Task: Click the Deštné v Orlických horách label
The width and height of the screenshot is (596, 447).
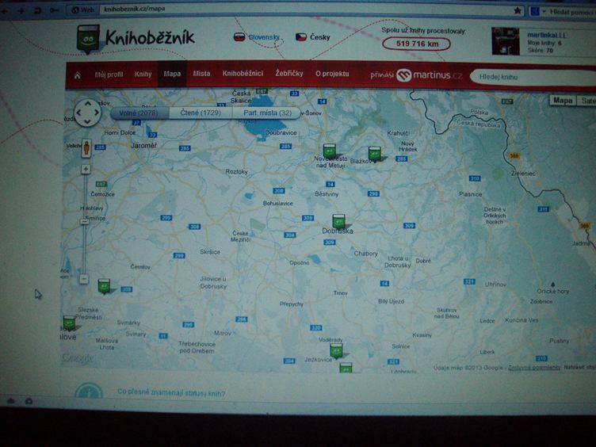Action: (x=495, y=216)
